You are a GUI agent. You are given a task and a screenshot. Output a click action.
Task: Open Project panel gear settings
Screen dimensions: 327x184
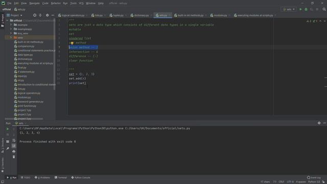tap(48, 15)
